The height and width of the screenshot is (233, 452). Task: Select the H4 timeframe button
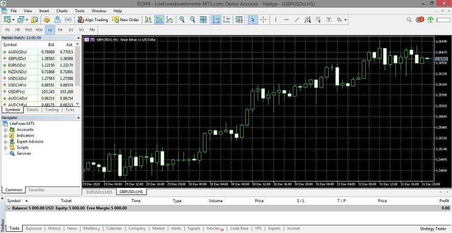[60, 30]
